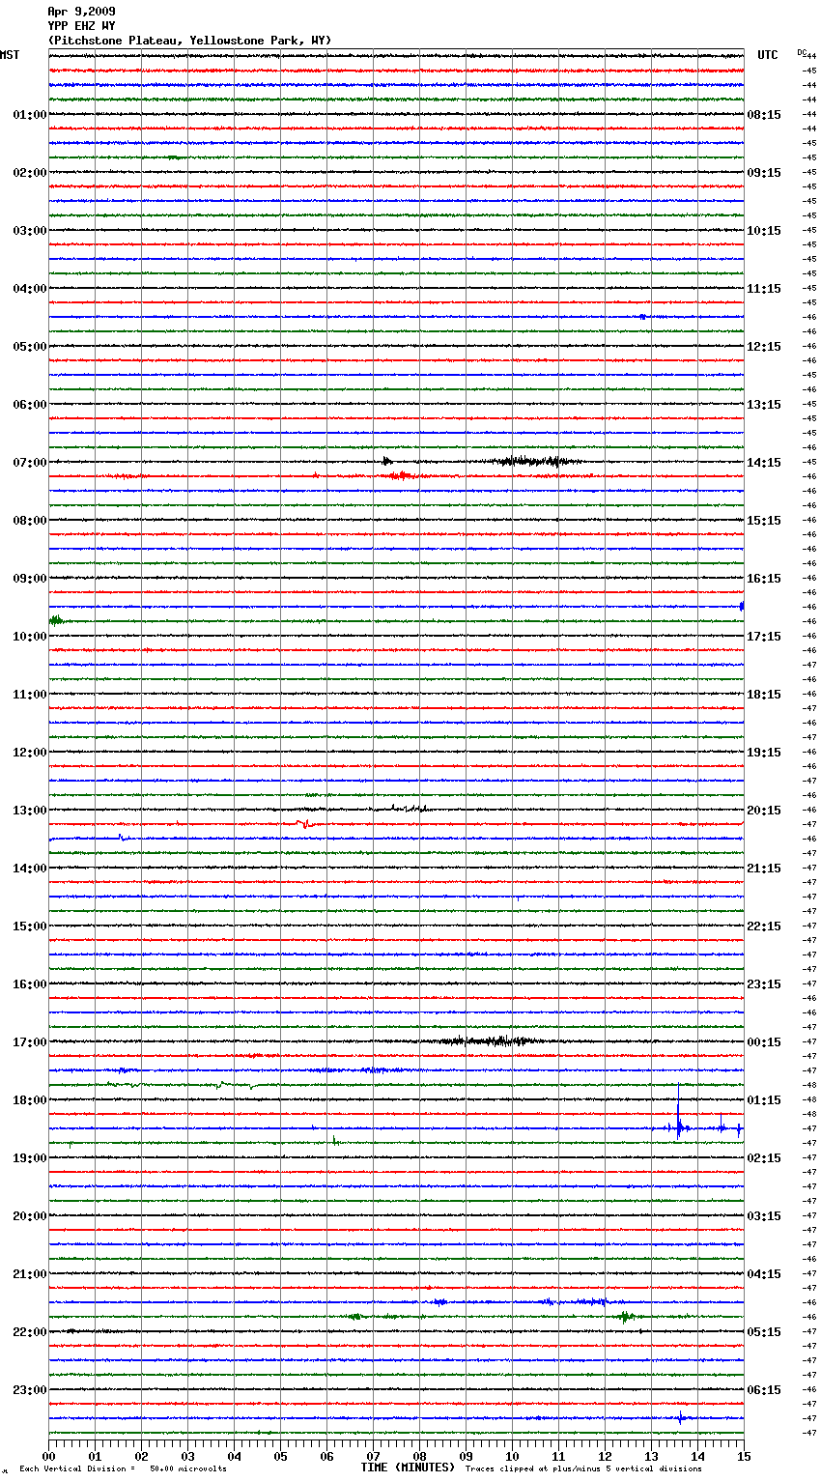The width and height of the screenshot is (821, 1482).
Task: Select the 20:00 MST row label
Action: (x=30, y=1216)
